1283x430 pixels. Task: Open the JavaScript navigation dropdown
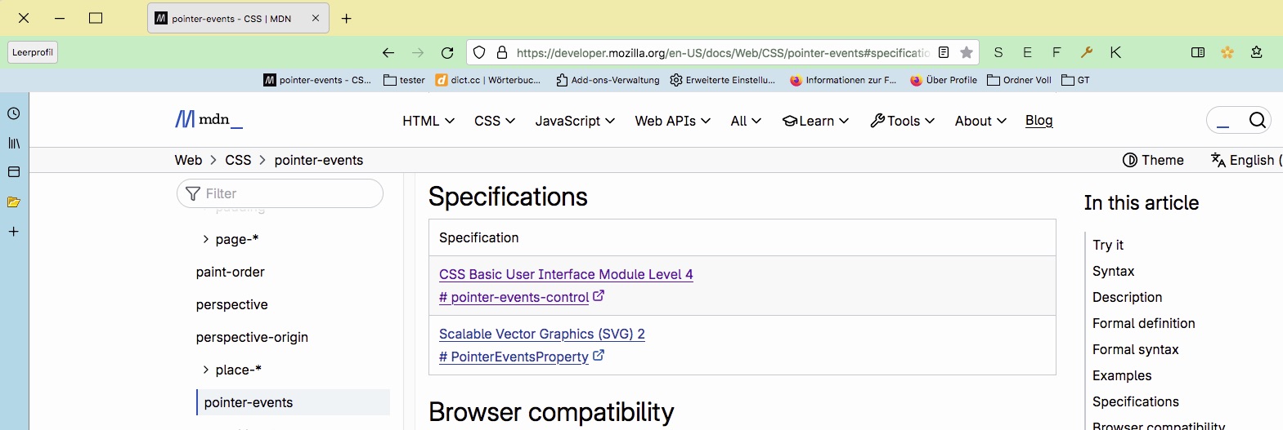click(x=575, y=121)
